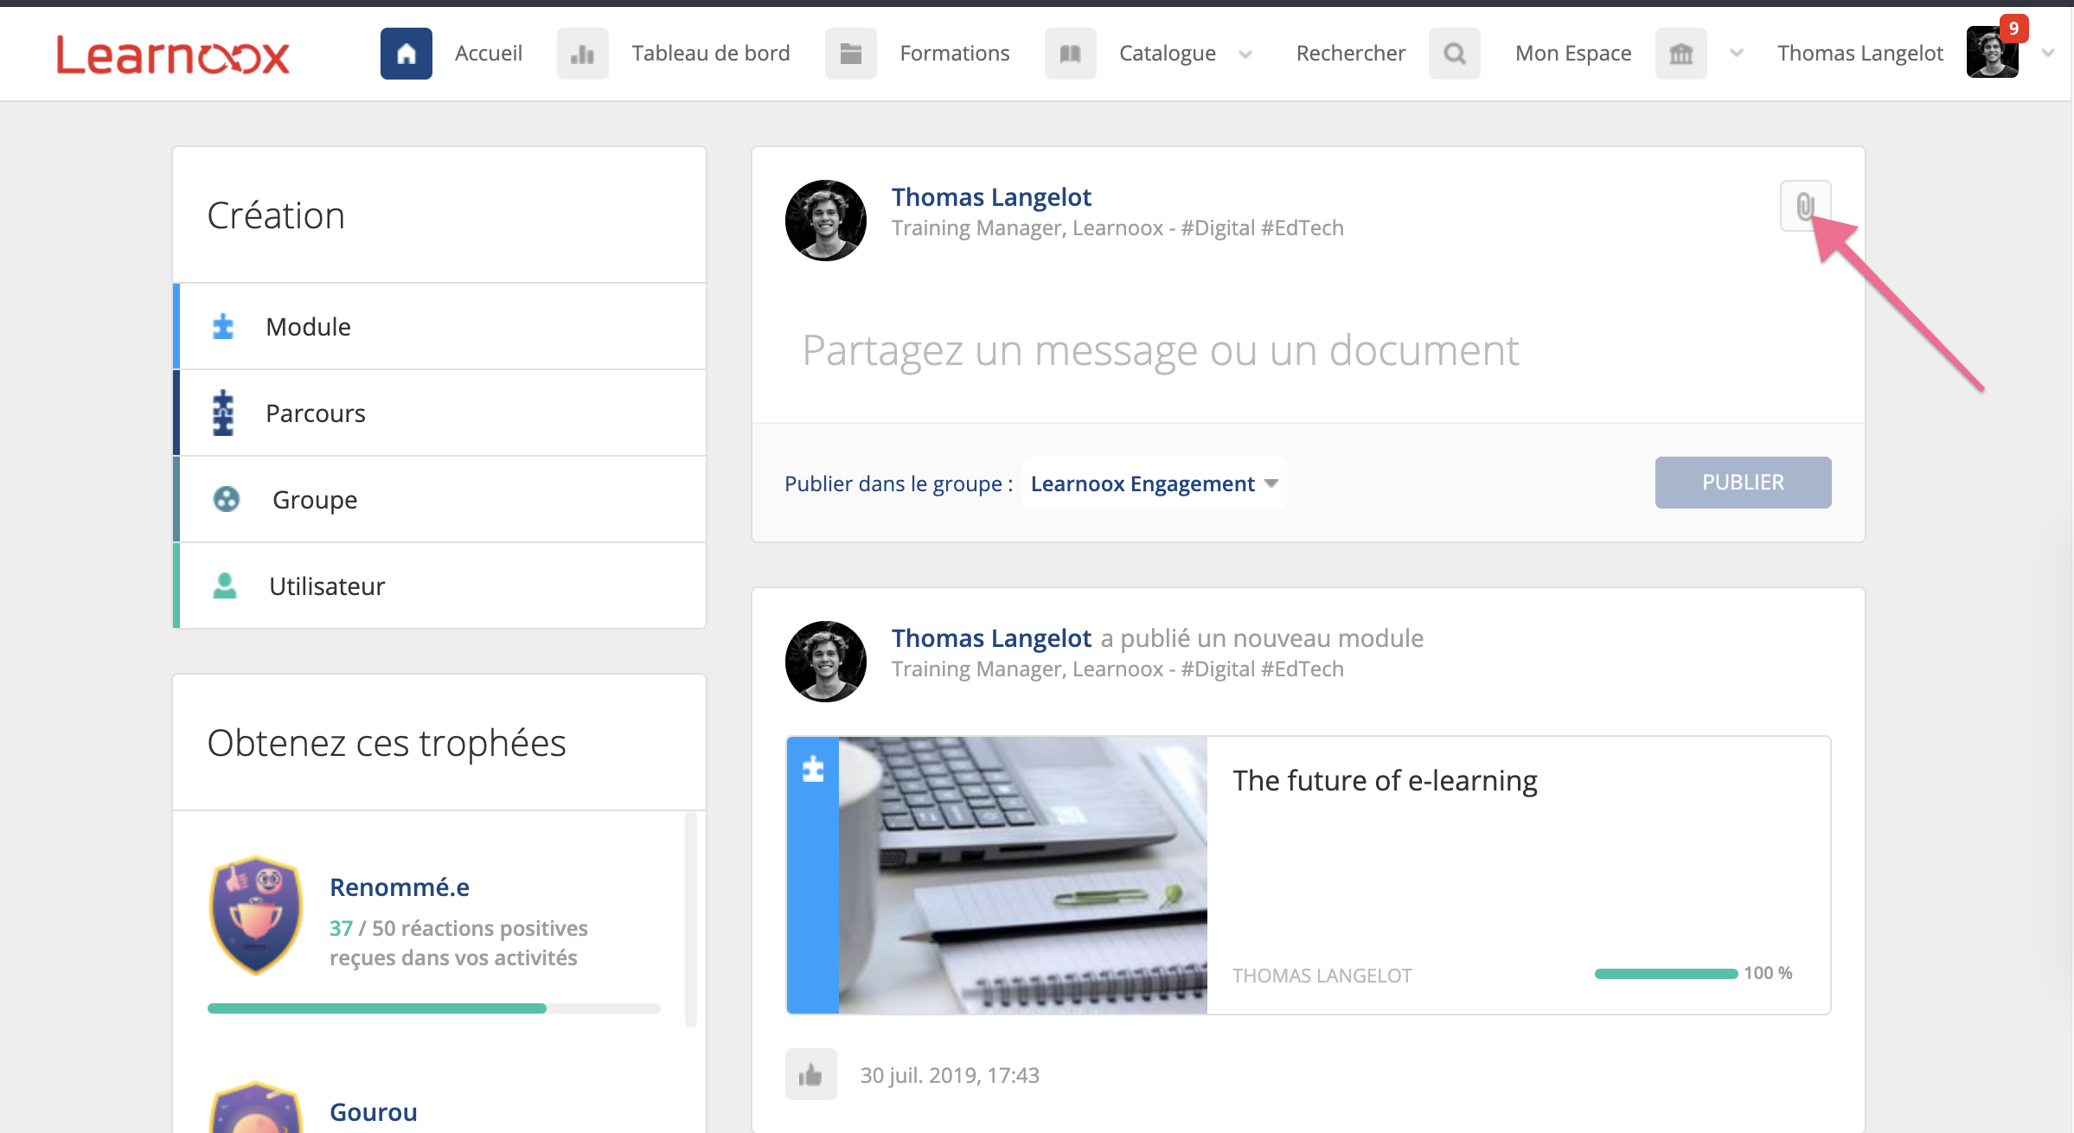
Task: Click the home icon next to Accueil
Action: point(406,54)
